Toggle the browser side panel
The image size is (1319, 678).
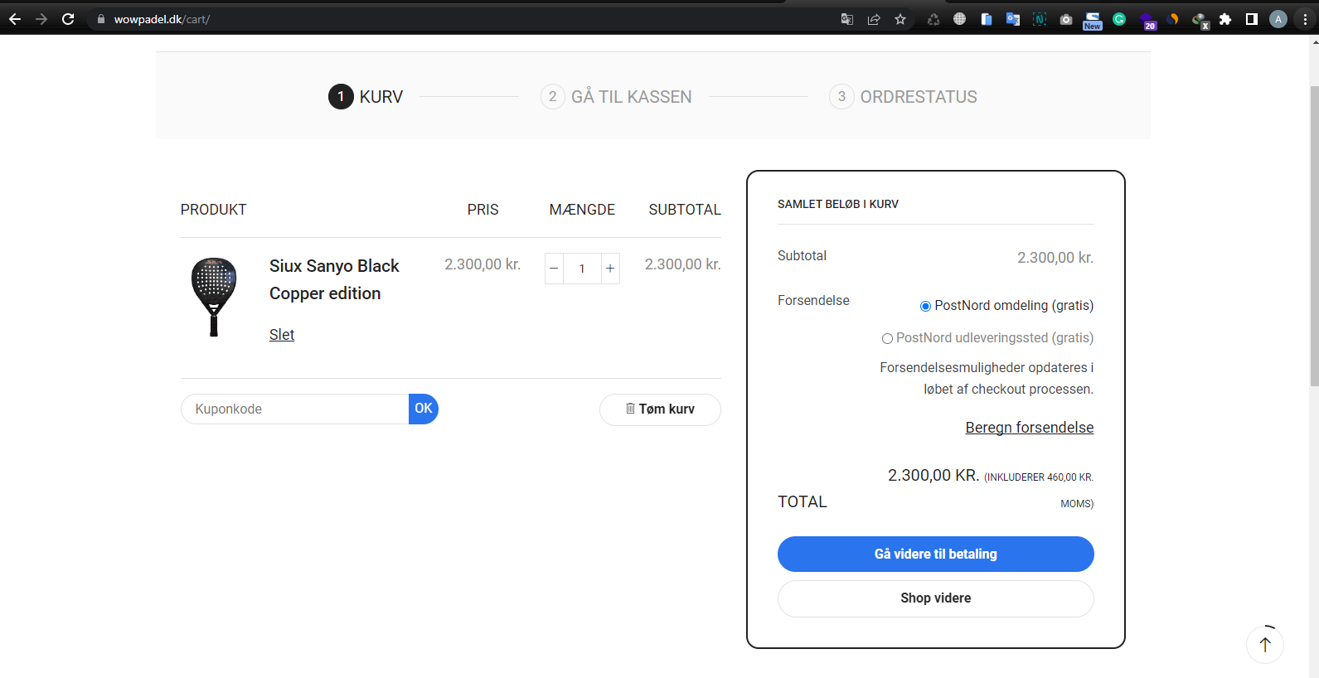coord(1252,19)
